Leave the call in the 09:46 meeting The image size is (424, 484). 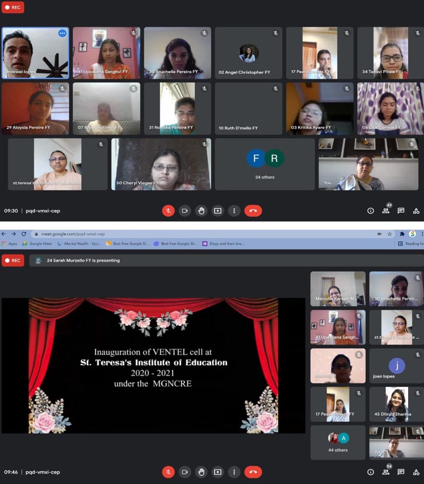[253, 472]
